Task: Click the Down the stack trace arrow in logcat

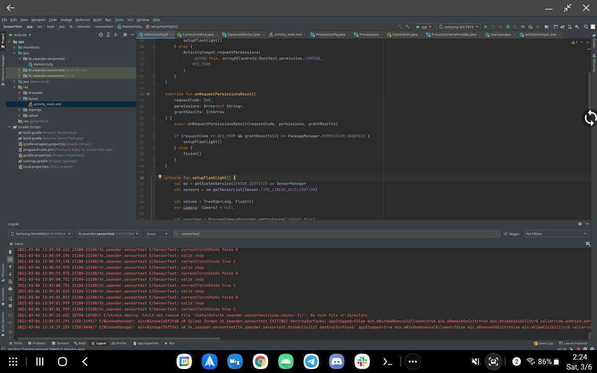Action: [10, 274]
